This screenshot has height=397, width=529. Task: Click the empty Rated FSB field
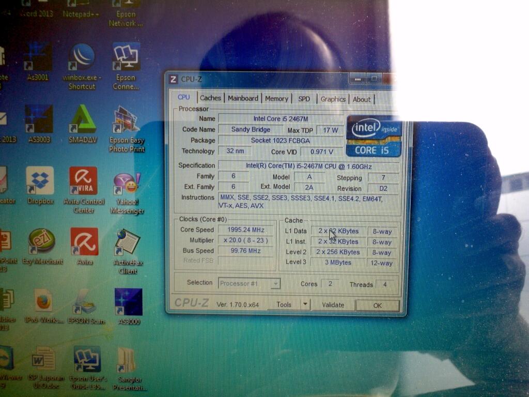(245, 261)
